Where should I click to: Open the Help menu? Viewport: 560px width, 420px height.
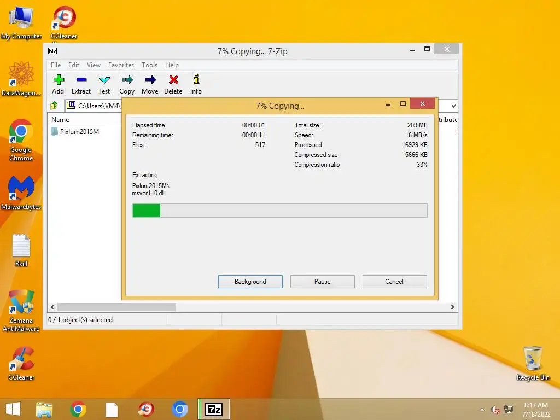click(172, 65)
